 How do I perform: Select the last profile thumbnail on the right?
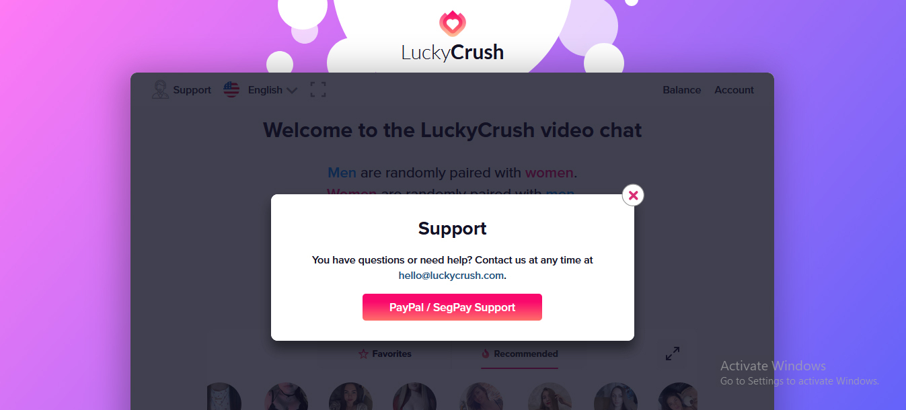click(x=679, y=397)
